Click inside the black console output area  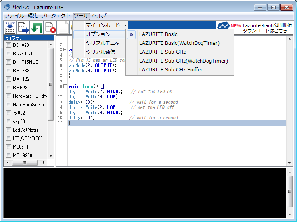point(145,193)
